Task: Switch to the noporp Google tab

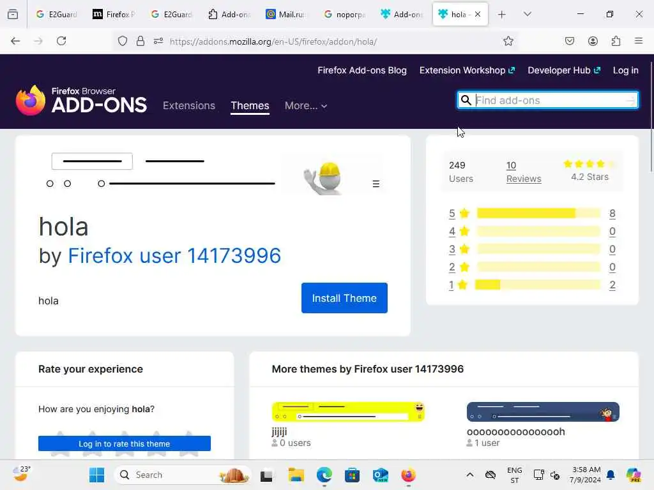Action: point(344,14)
